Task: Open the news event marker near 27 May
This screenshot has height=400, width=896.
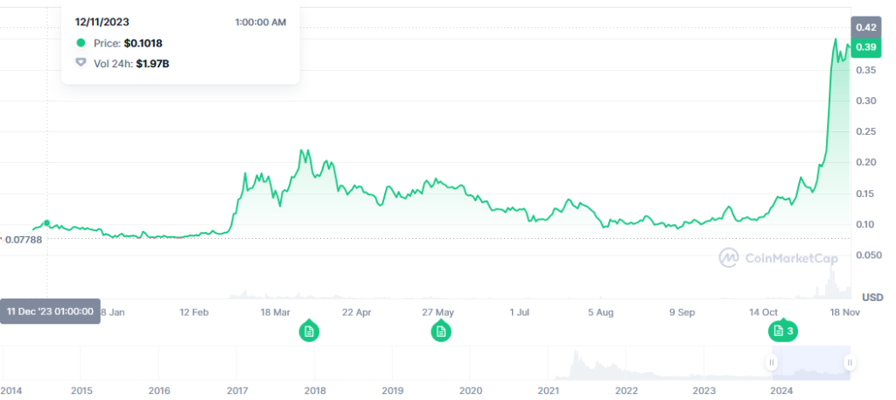Action: [441, 331]
